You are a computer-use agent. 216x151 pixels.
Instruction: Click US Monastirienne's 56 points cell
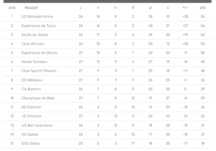202,16
